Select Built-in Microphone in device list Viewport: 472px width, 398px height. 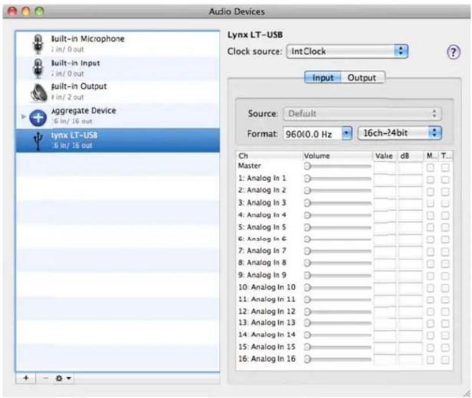(x=118, y=44)
